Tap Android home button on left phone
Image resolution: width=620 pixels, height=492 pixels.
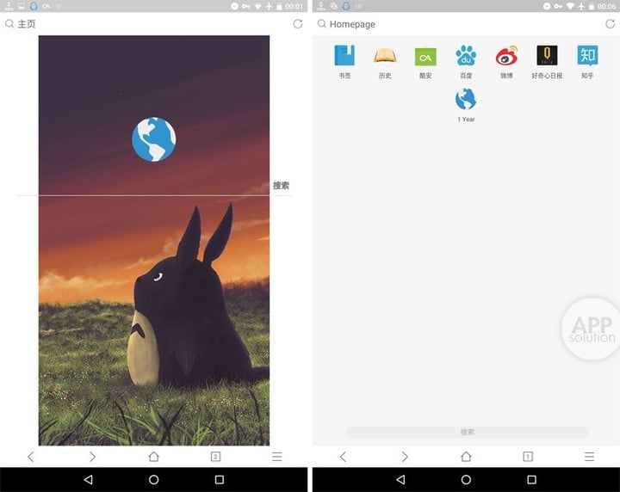click(x=154, y=479)
